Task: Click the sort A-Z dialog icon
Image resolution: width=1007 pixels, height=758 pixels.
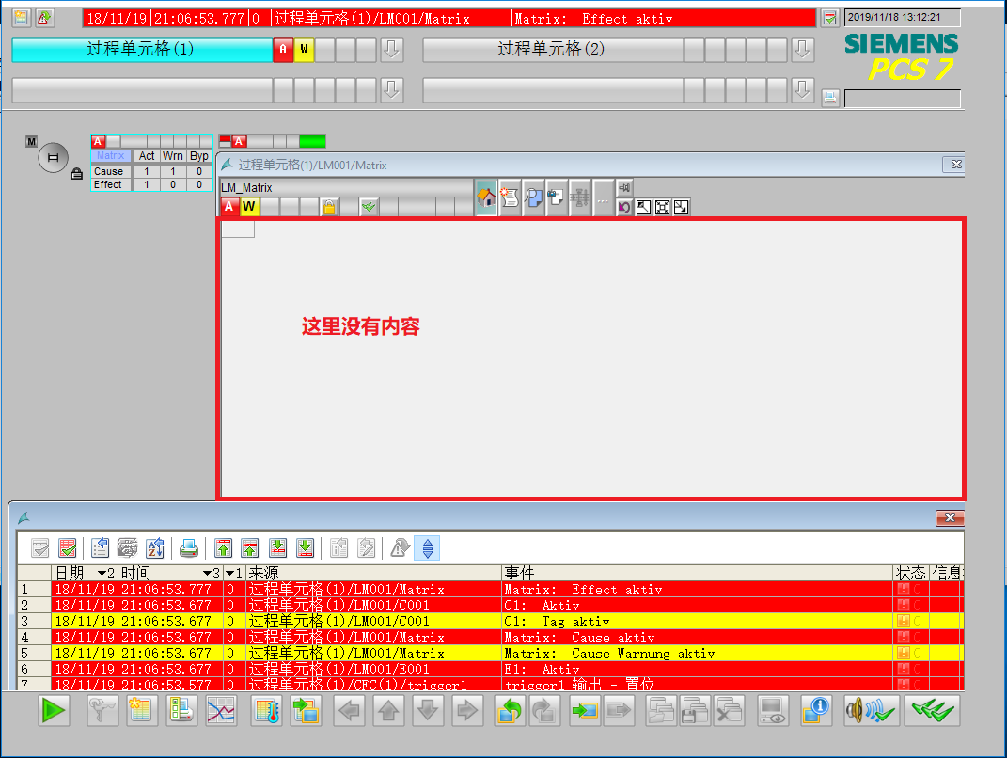Action: pos(155,548)
